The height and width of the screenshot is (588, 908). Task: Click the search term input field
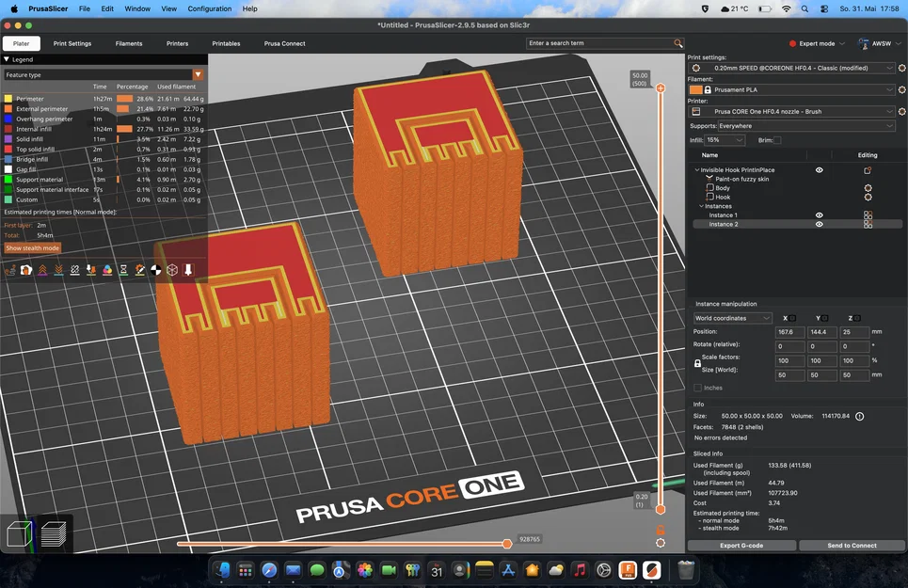click(x=599, y=43)
